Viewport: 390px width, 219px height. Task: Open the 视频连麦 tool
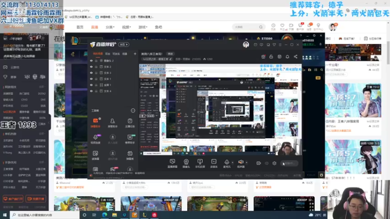pyautogui.click(x=96, y=139)
